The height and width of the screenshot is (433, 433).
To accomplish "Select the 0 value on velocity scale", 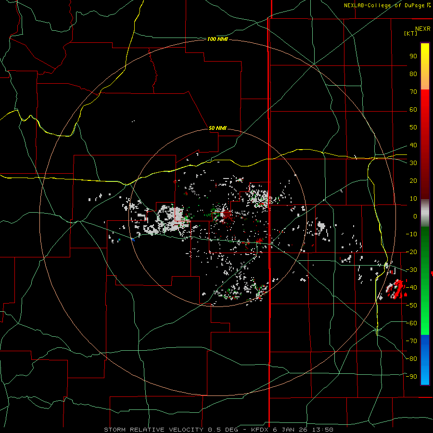I will click(415, 216).
